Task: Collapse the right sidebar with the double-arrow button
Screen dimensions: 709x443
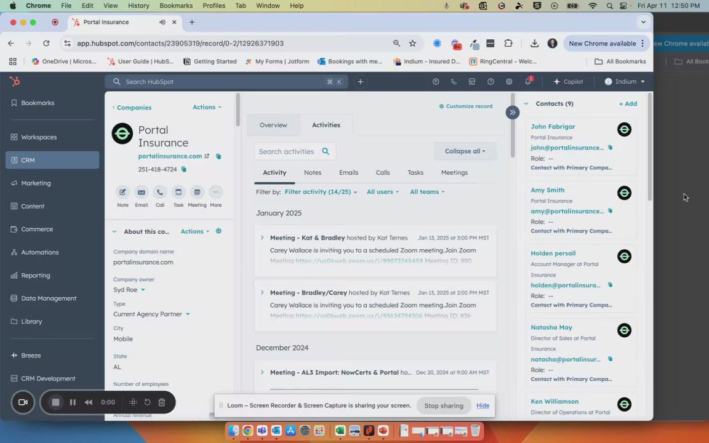Action: (512, 112)
